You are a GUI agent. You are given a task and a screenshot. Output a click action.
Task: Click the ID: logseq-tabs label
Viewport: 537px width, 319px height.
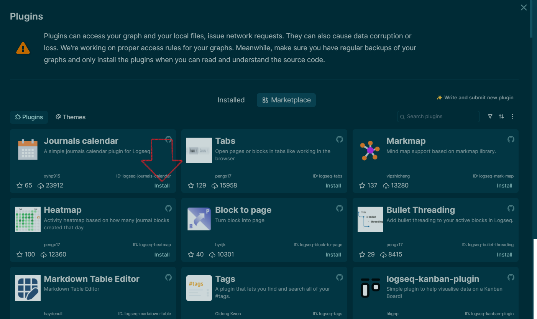click(328, 176)
